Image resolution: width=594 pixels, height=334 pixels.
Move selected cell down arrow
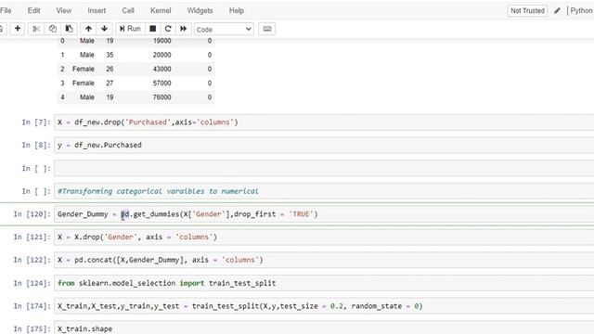tap(104, 29)
